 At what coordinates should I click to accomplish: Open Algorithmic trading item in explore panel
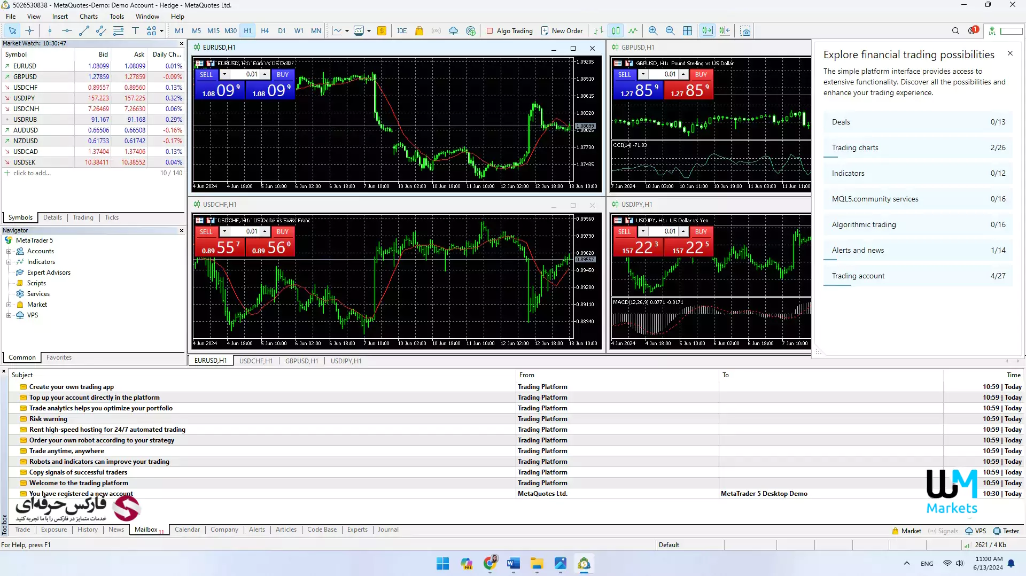click(x=918, y=225)
